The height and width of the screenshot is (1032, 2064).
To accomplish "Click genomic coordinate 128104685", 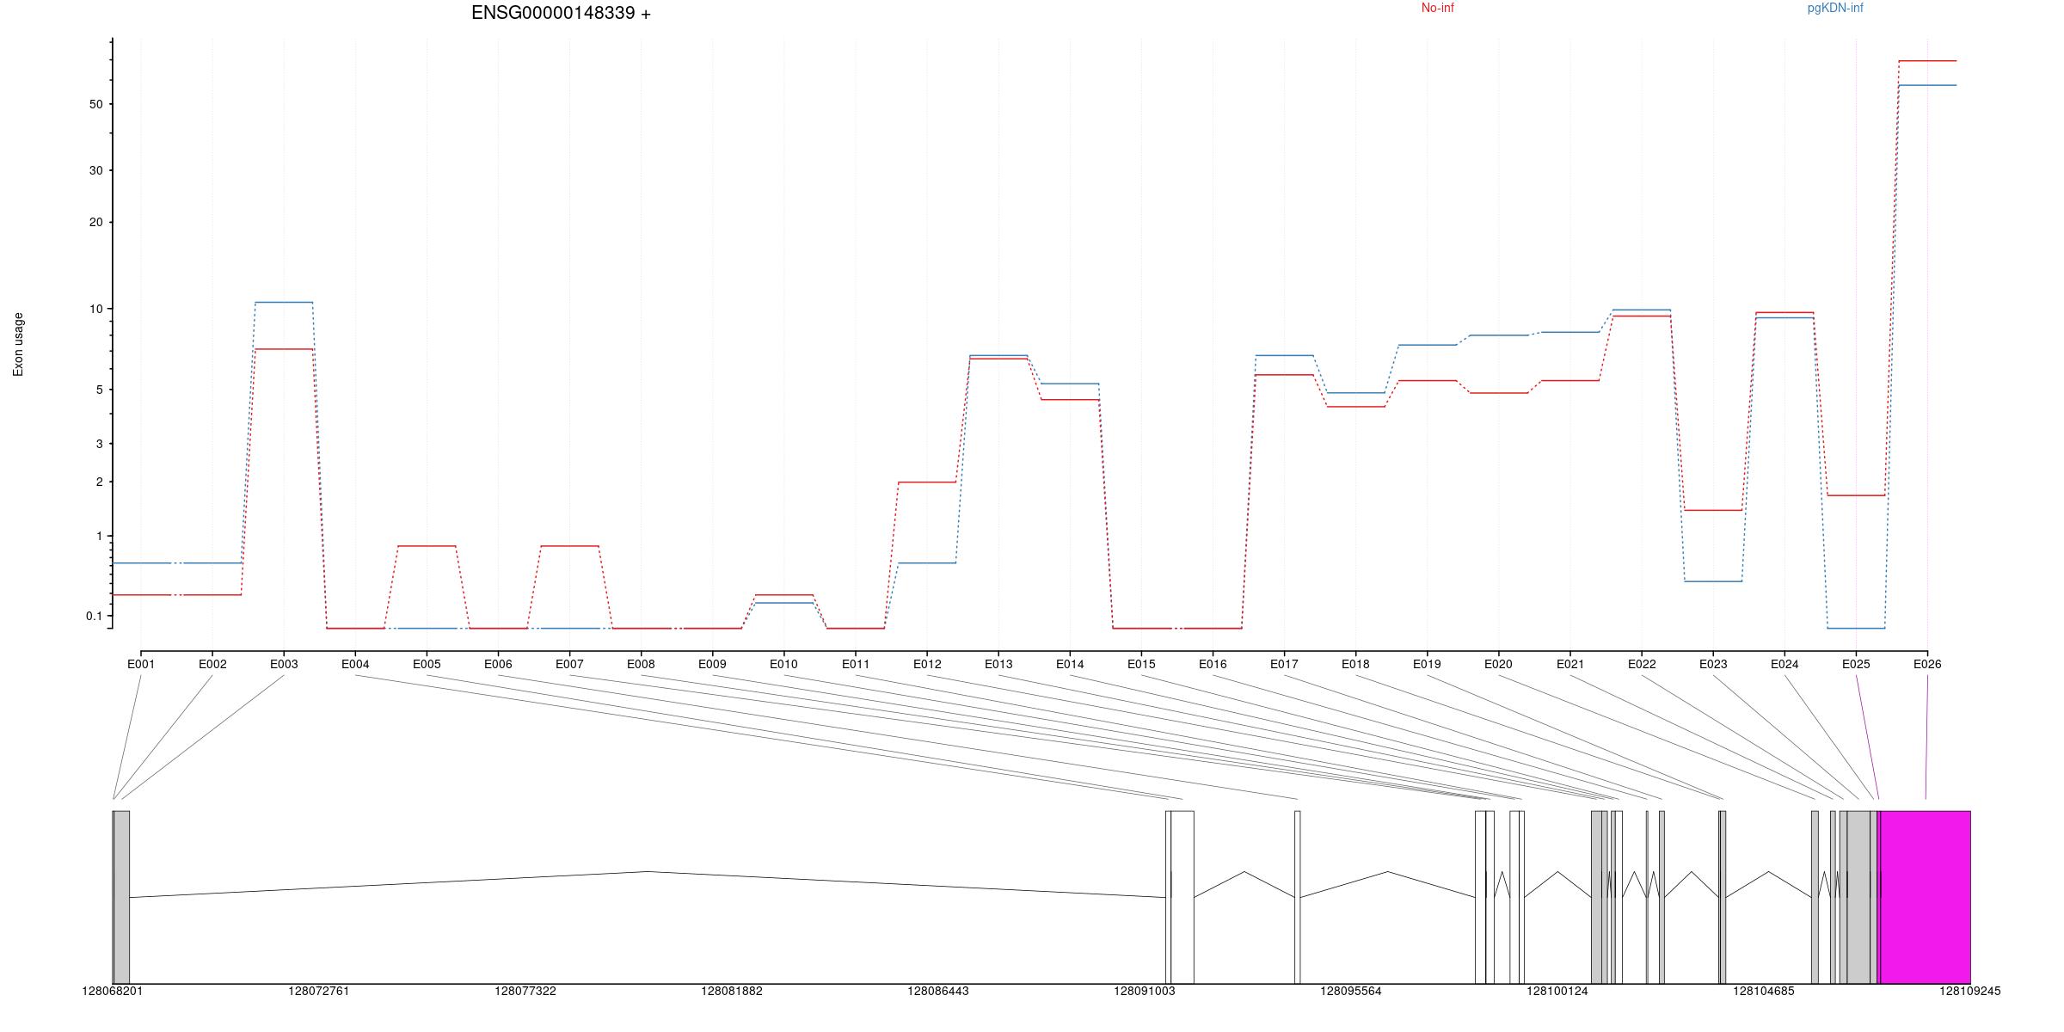I will pos(1764,991).
